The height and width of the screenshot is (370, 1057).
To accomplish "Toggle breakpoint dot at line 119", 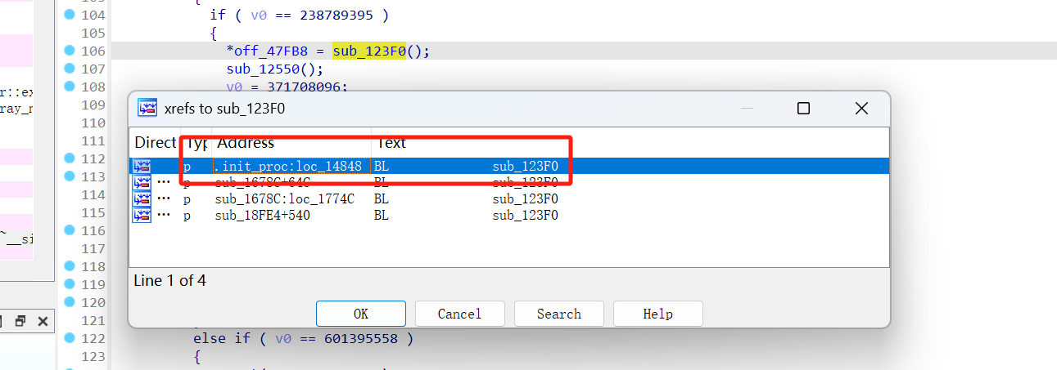I will [69, 284].
